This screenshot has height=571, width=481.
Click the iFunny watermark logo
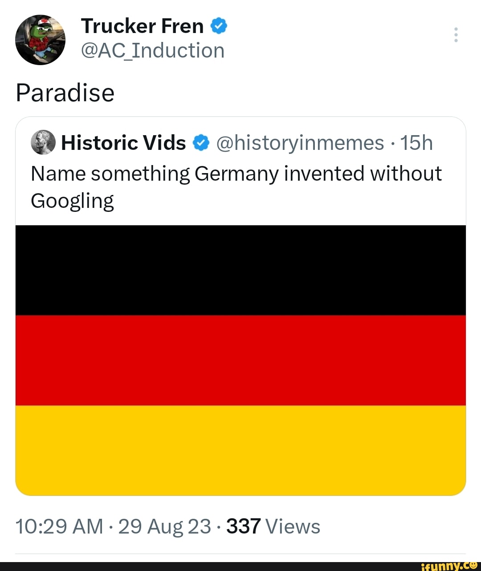[x=449, y=566]
